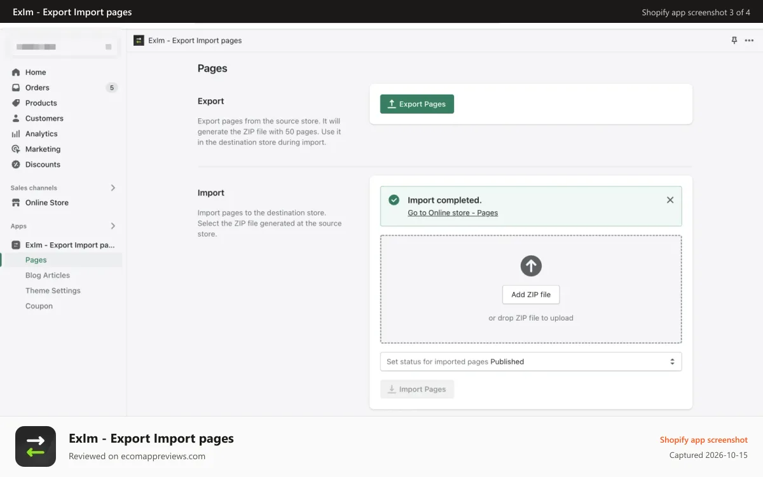The width and height of the screenshot is (763, 477).
Task: Click the Export section heading
Action: [x=211, y=101]
